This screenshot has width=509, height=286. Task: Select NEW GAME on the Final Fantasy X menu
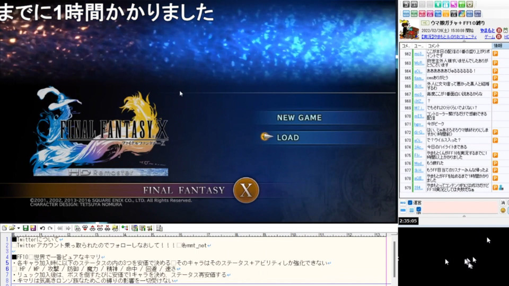(299, 118)
